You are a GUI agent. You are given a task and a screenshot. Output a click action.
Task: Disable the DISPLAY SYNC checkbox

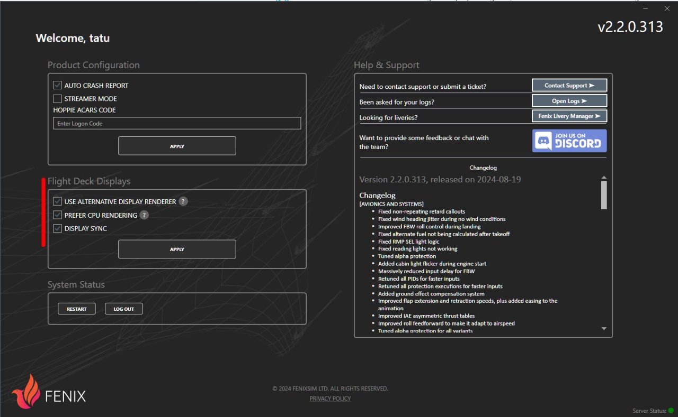coord(57,228)
